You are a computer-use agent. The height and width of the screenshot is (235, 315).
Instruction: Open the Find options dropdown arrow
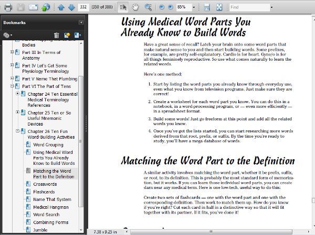pyautogui.click(x=271, y=7)
